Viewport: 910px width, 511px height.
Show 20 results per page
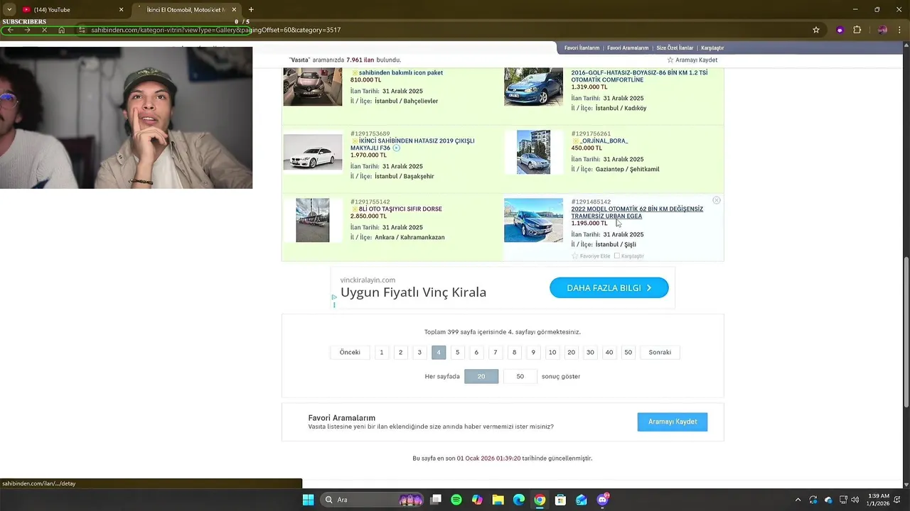click(x=481, y=377)
